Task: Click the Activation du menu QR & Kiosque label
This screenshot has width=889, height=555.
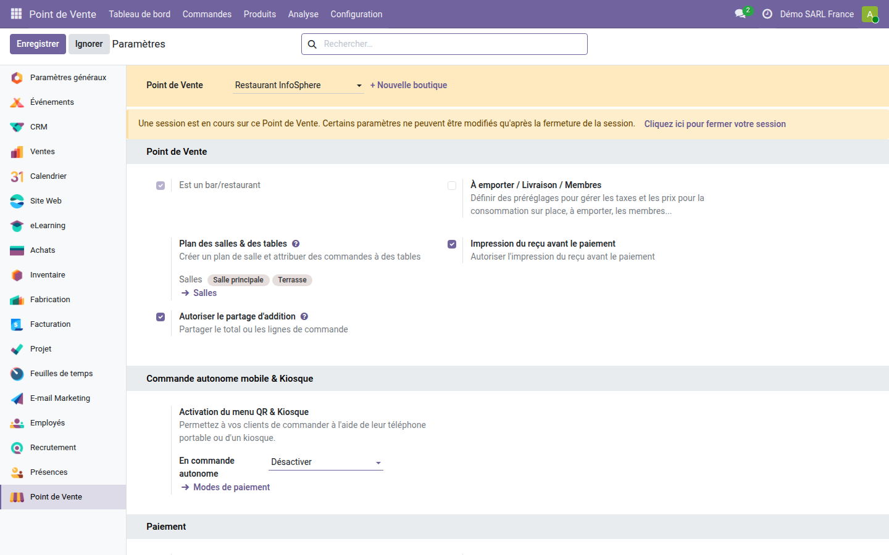Action: click(x=244, y=412)
